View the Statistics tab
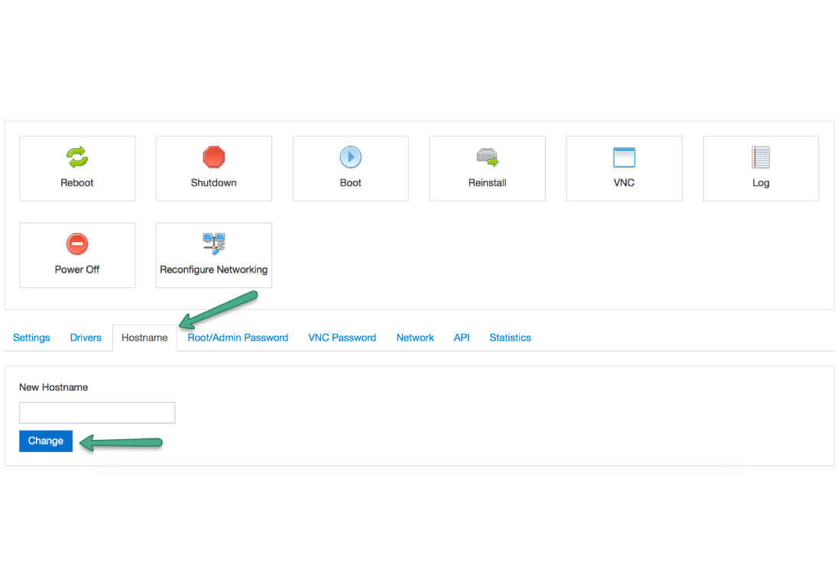The width and height of the screenshot is (840, 582). (x=510, y=338)
